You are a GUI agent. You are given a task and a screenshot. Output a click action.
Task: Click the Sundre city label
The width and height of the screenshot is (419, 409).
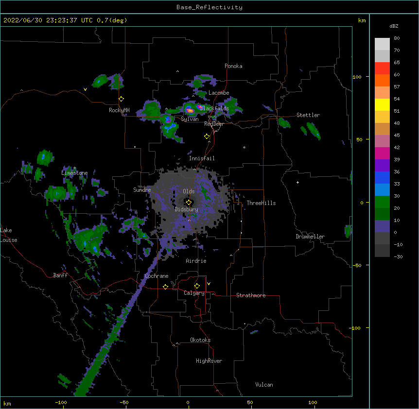(142, 190)
